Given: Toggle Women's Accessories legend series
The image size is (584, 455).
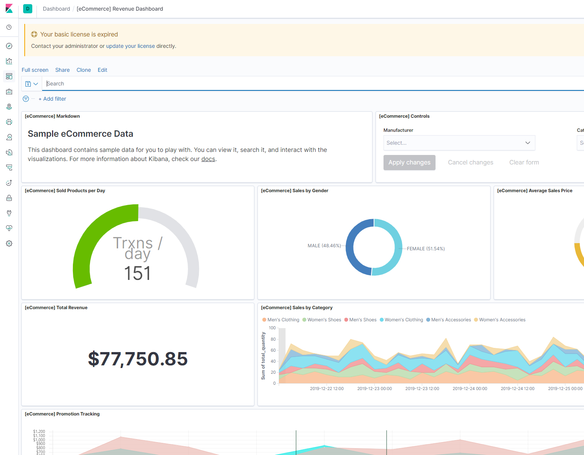Looking at the screenshot, I should tap(502, 320).
